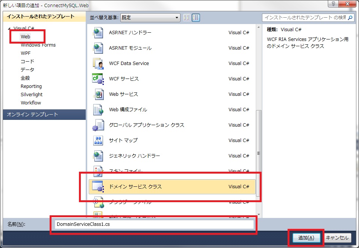The height and width of the screenshot is (248, 359).
Task: Click the template search box
Action: tap(305, 18)
